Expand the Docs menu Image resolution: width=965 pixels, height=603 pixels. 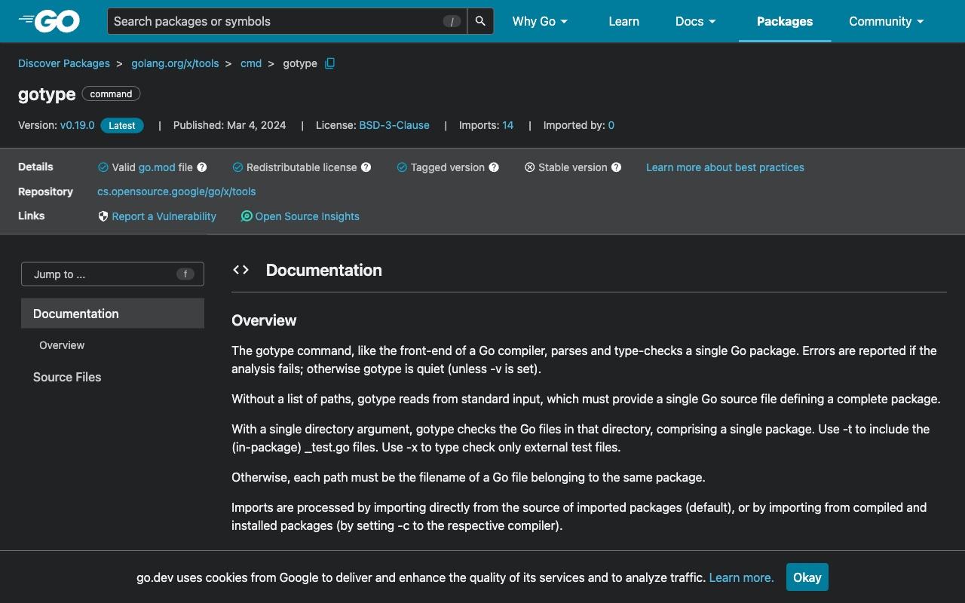click(x=695, y=21)
